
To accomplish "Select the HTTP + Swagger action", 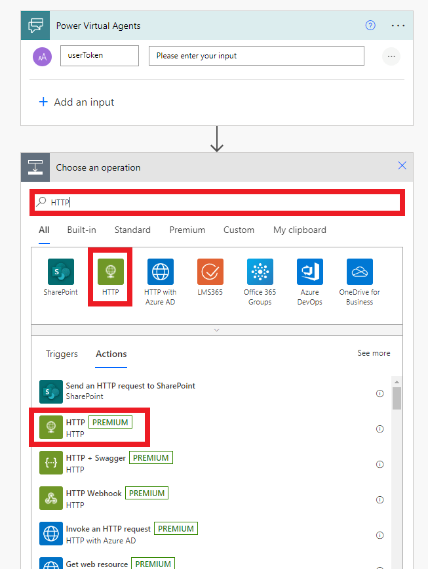I will pos(96,458).
